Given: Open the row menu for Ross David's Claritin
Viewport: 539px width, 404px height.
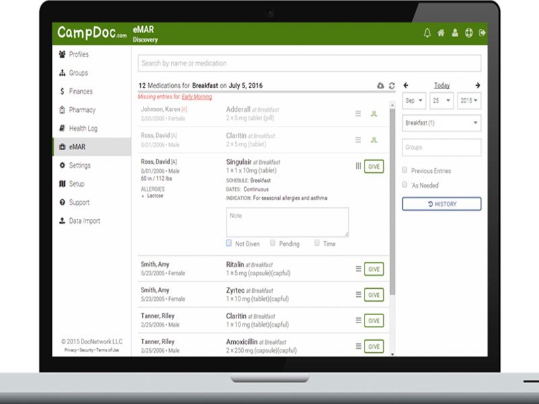Looking at the screenshot, I should tap(358, 139).
